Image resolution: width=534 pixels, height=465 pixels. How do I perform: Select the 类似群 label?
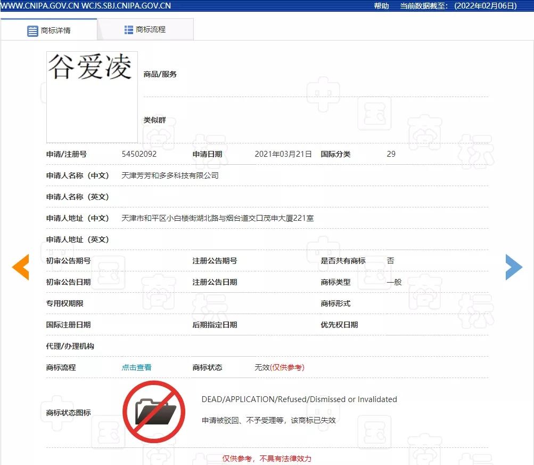pos(154,120)
